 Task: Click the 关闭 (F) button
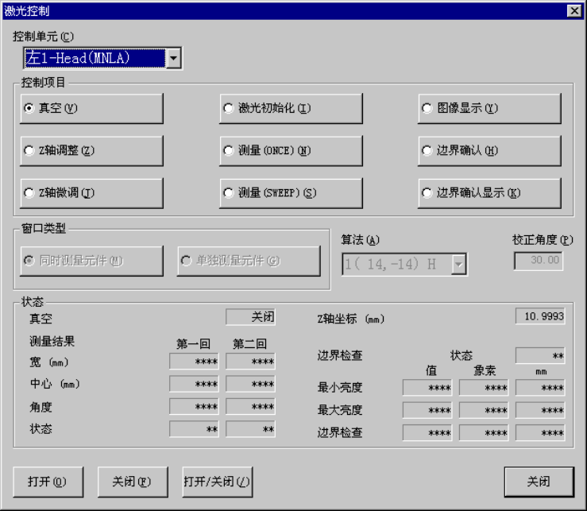[x=133, y=482]
